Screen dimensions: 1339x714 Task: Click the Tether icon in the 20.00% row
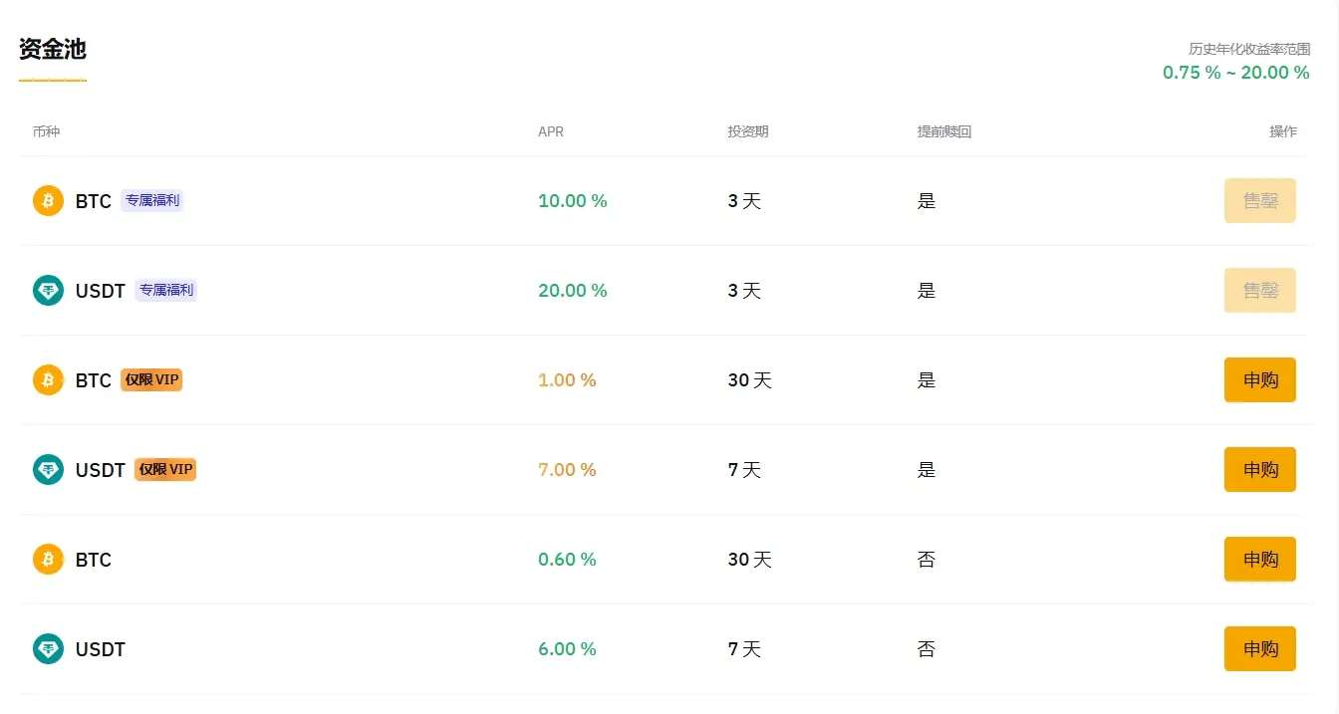click(x=48, y=290)
